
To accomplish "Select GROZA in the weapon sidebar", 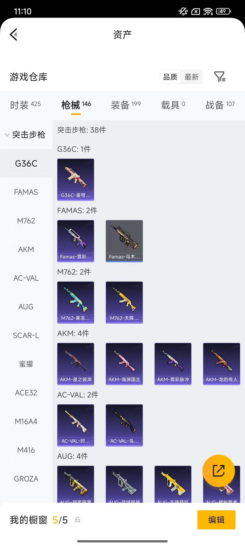I will click(x=26, y=479).
